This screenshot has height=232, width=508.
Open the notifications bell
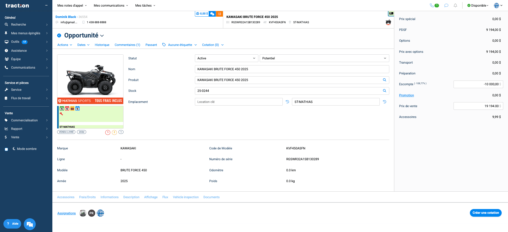[455, 5]
